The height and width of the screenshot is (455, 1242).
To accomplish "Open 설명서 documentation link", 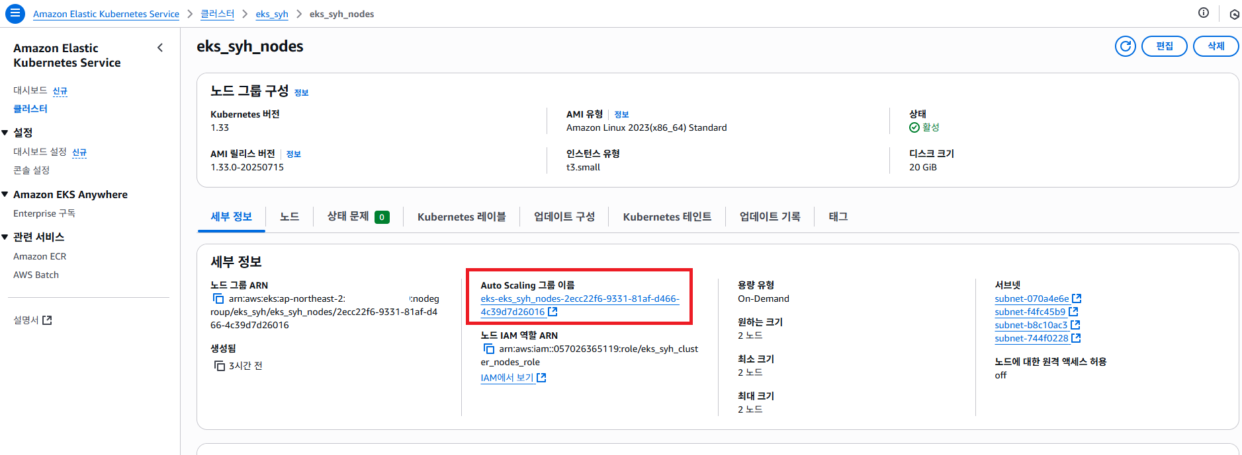I will click(26, 320).
